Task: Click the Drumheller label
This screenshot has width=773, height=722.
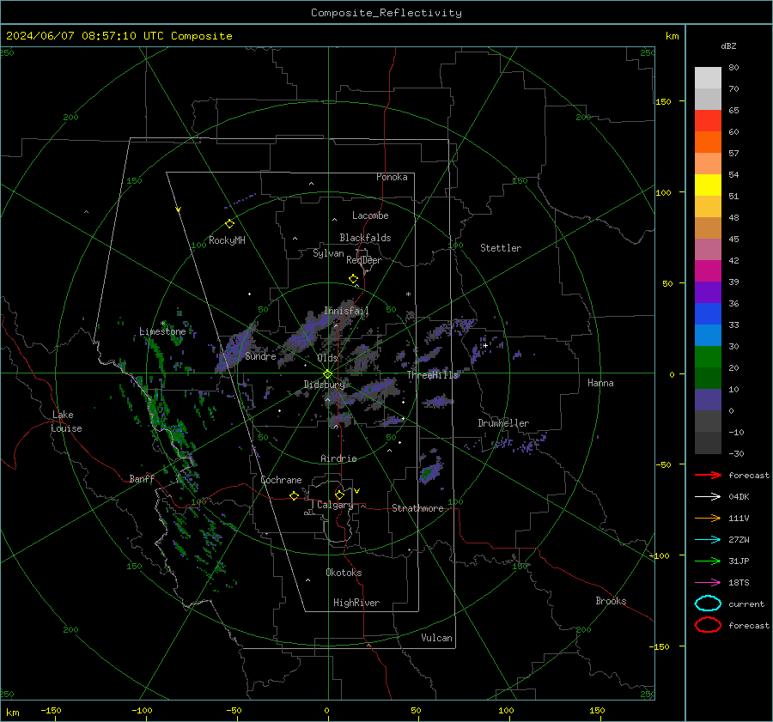Action: coord(503,423)
